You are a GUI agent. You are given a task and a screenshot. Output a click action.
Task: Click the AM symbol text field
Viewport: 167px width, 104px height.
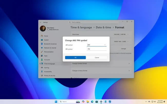[95, 45]
